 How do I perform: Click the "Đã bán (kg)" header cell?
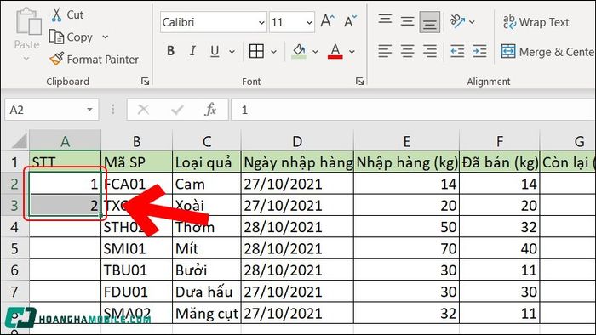pyautogui.click(x=500, y=162)
